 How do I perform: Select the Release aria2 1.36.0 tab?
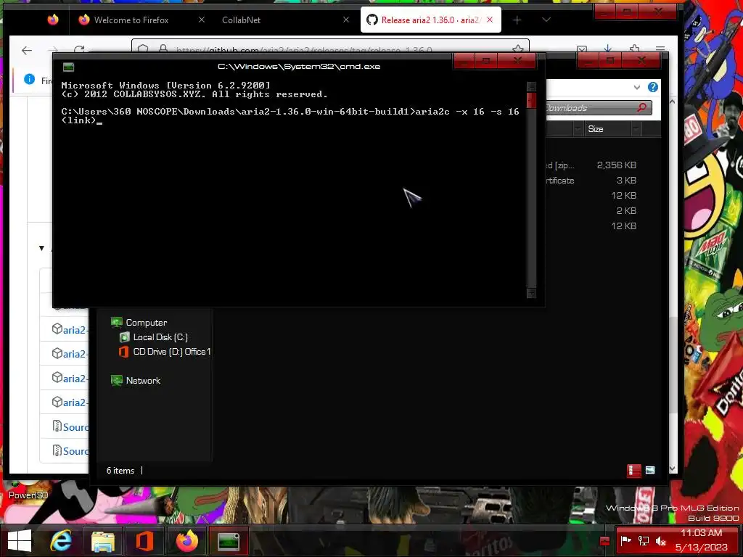click(x=430, y=20)
